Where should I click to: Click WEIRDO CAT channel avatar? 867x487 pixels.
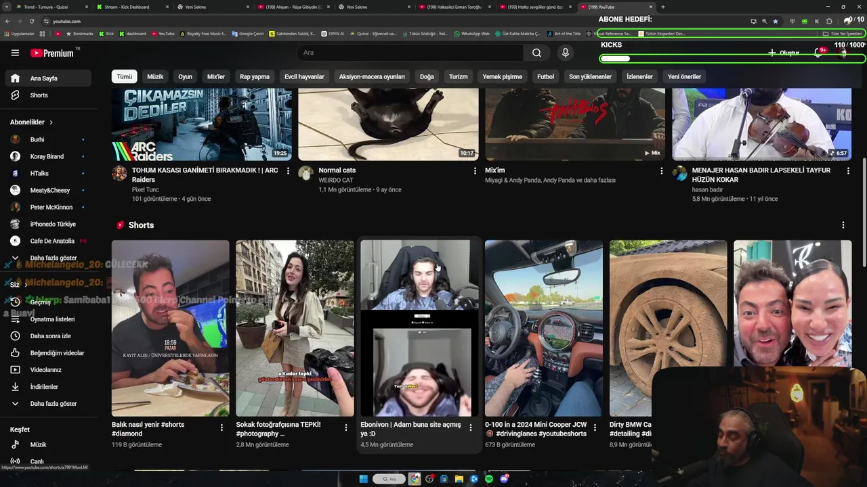tap(306, 172)
